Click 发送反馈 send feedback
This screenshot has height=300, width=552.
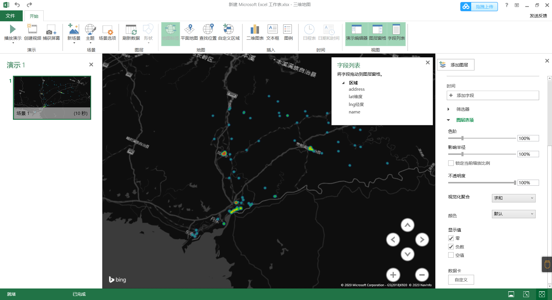click(538, 16)
